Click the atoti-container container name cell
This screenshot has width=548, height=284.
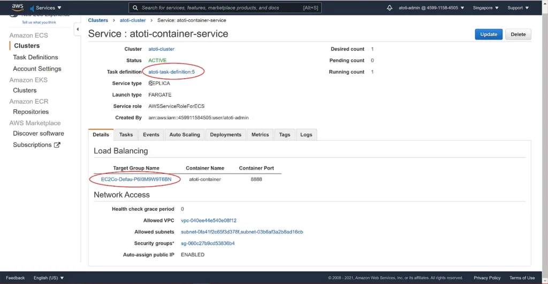click(x=205, y=179)
